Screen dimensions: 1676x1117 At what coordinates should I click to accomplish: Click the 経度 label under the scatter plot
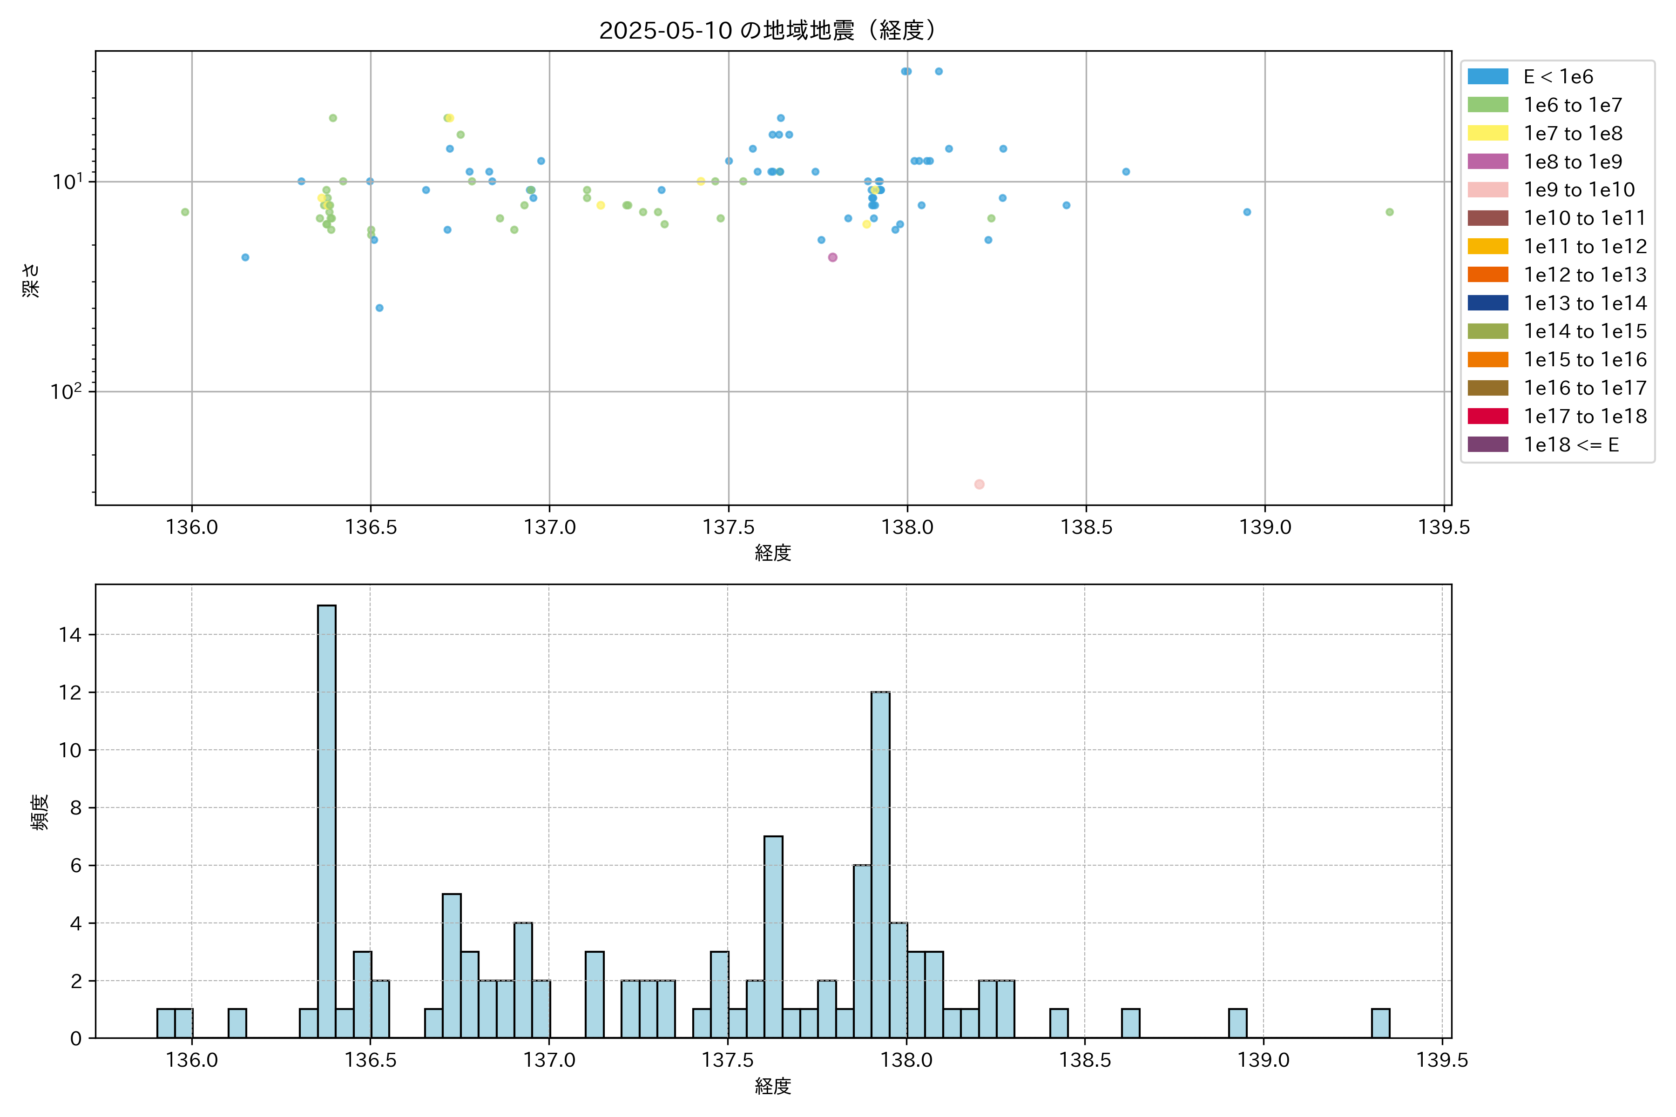click(773, 552)
